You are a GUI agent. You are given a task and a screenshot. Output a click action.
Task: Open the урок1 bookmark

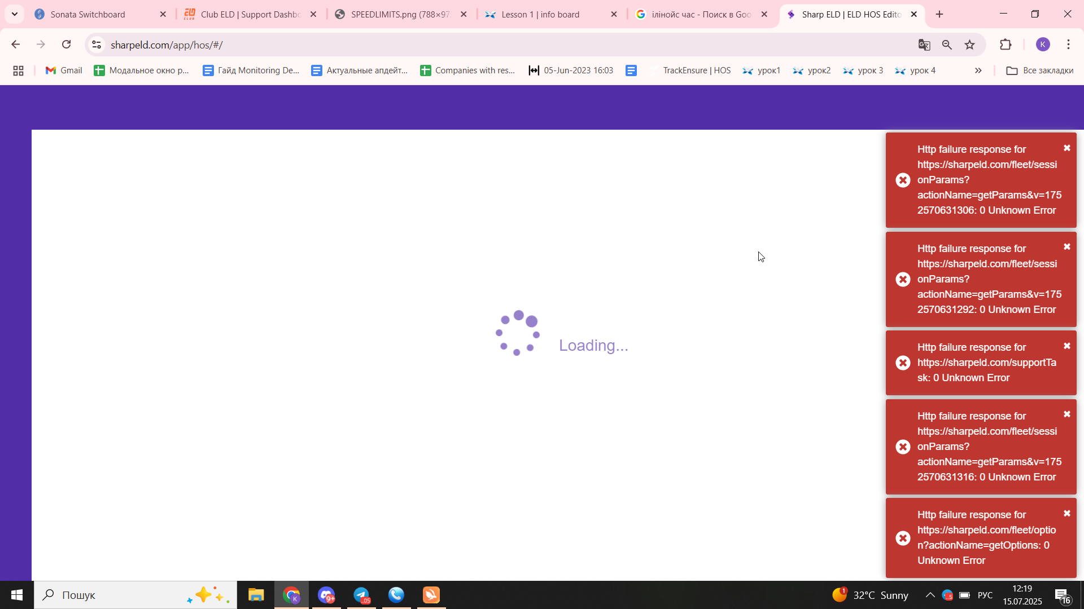tap(761, 70)
